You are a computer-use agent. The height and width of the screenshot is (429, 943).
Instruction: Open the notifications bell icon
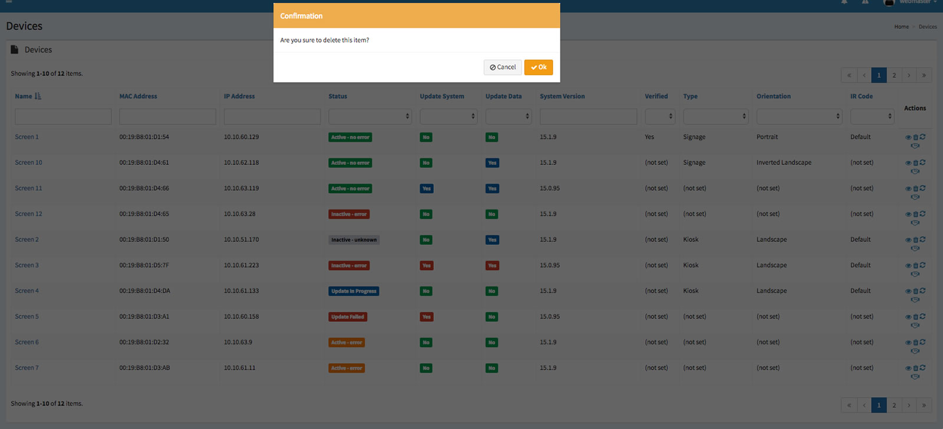[844, 2]
